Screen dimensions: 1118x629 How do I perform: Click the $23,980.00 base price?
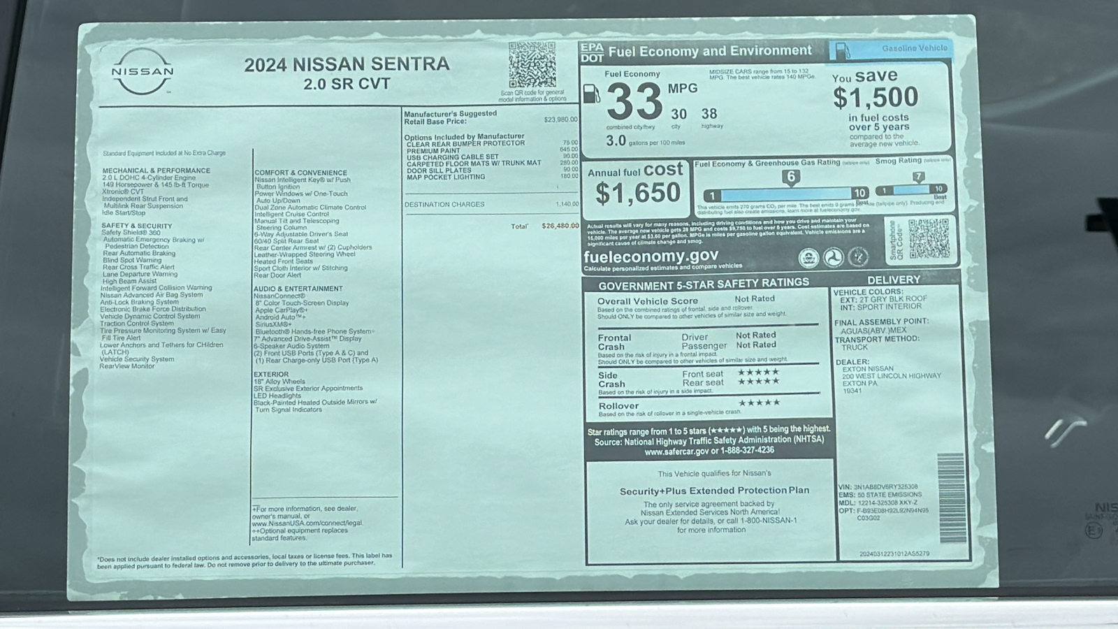[561, 120]
